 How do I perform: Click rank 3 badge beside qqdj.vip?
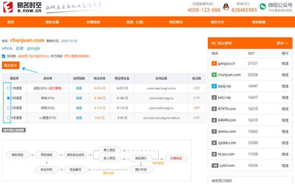[x=214, y=86]
